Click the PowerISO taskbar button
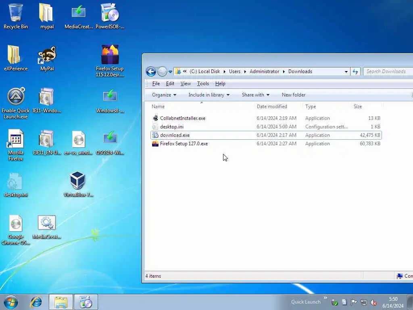The width and height of the screenshot is (413, 310). tap(86, 302)
